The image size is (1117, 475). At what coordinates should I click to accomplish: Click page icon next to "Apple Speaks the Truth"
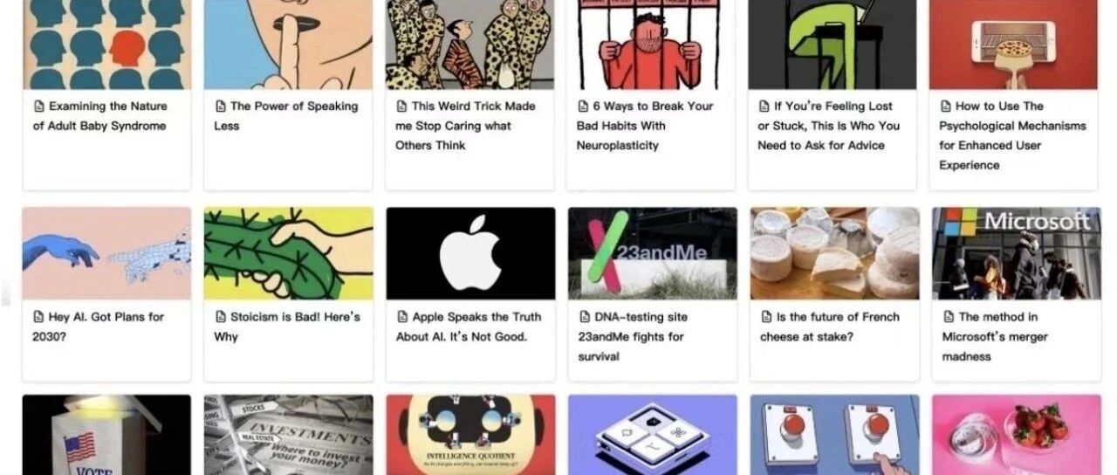402,317
